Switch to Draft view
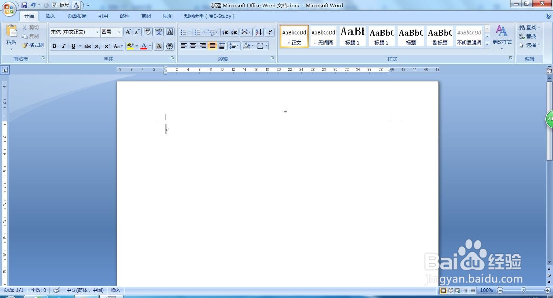This screenshot has width=553, height=298. 472,290
